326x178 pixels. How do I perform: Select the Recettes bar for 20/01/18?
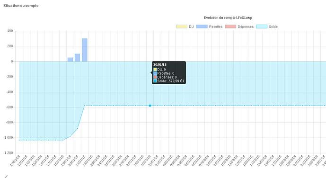77,58
